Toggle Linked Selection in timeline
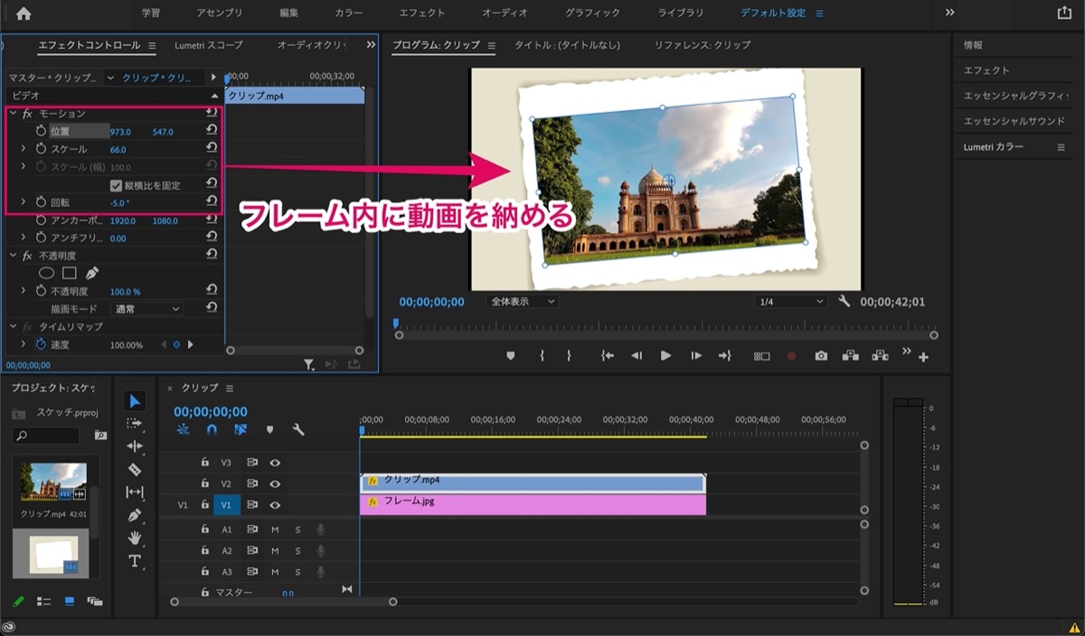 (x=241, y=430)
